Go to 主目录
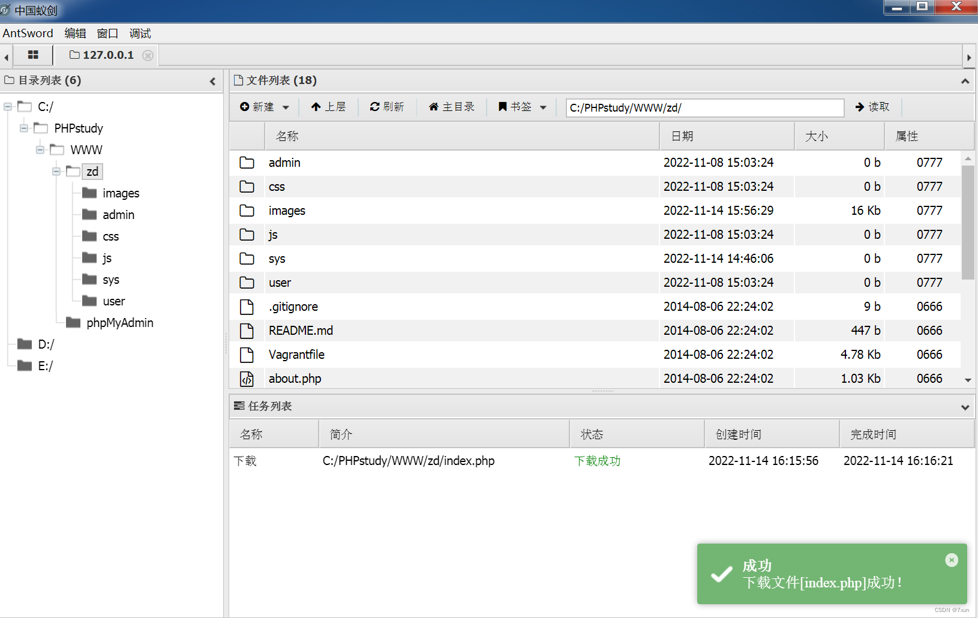This screenshot has height=618, width=978. pyautogui.click(x=452, y=107)
